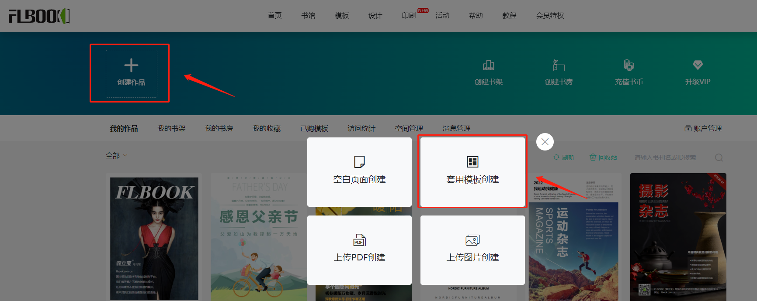Screen dimensions: 757x301
Task: Go to 帮助 in top navigation
Action: tap(476, 15)
